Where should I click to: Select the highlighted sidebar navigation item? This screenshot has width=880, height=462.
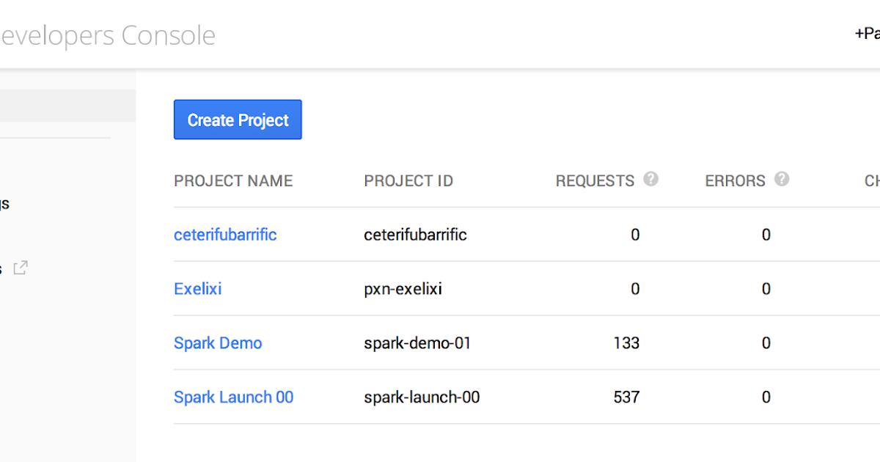coord(66,105)
